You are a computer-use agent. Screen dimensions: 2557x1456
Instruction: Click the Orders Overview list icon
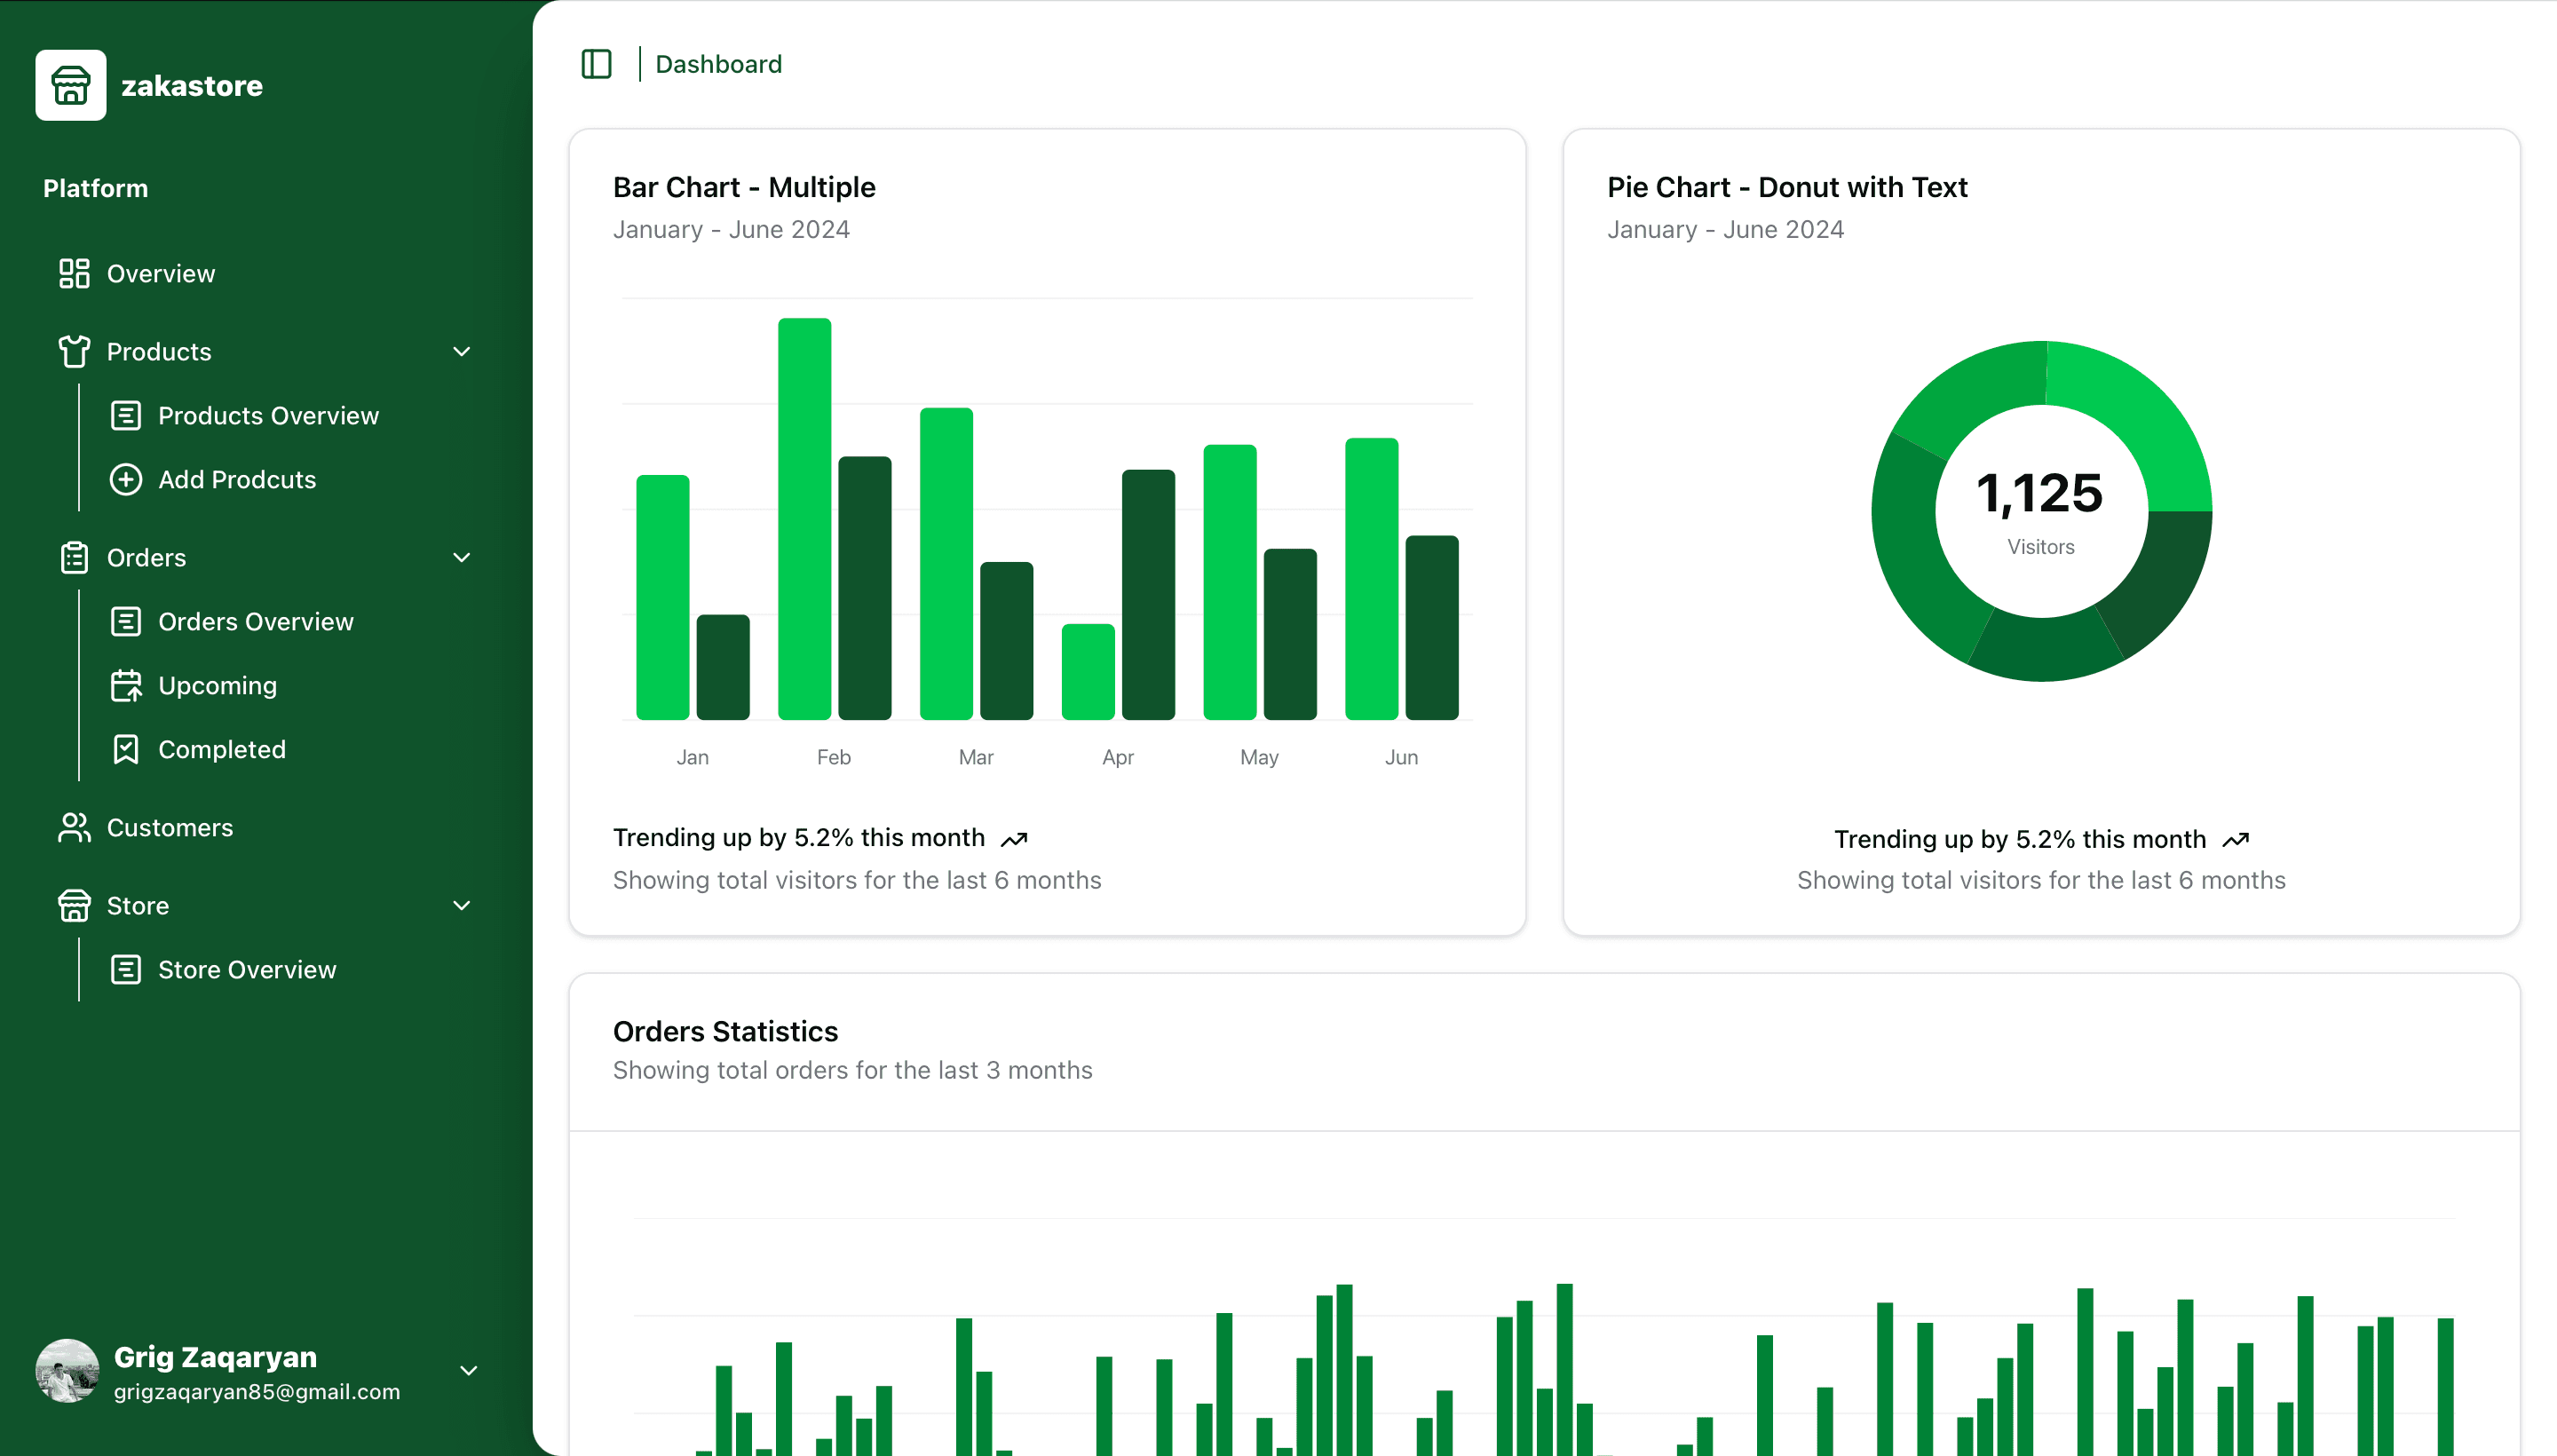pos(126,621)
